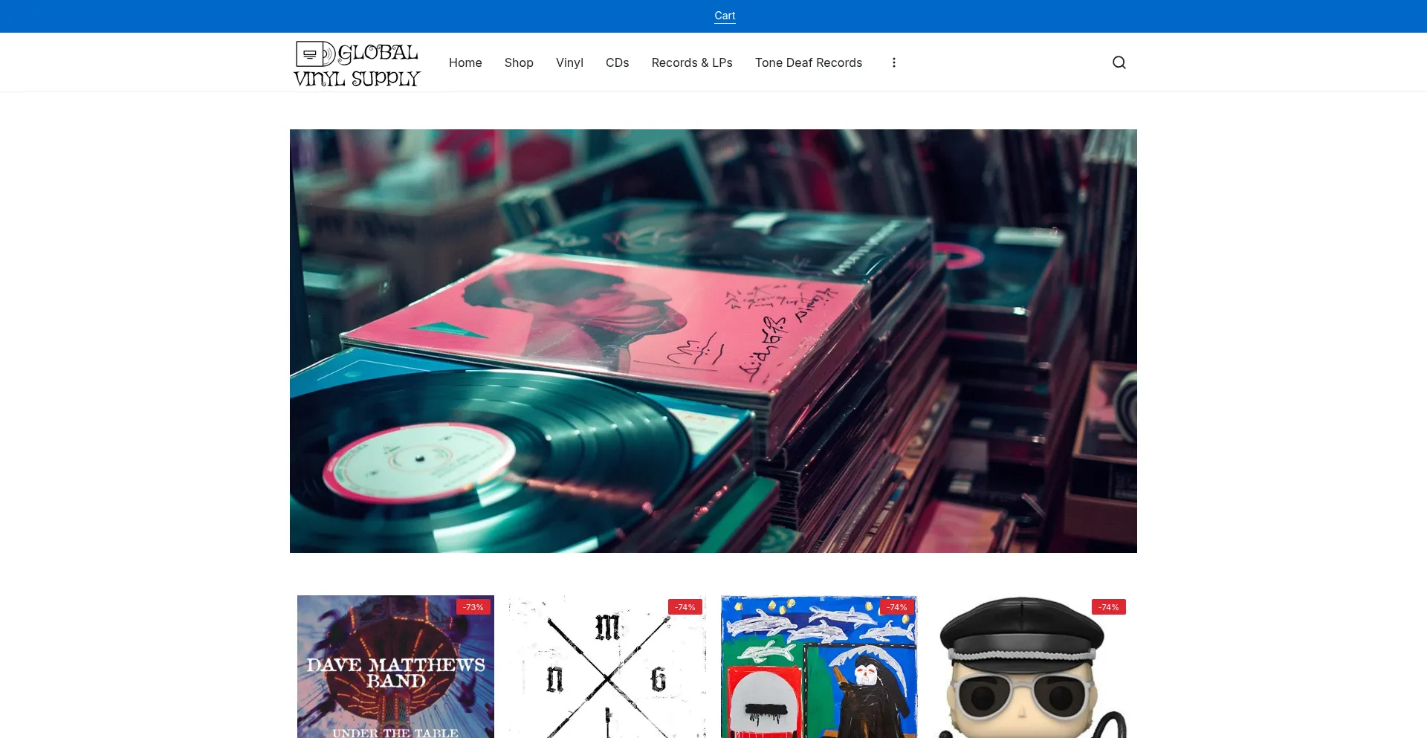
Task: Click the -73% sale badge
Action: click(x=473, y=607)
